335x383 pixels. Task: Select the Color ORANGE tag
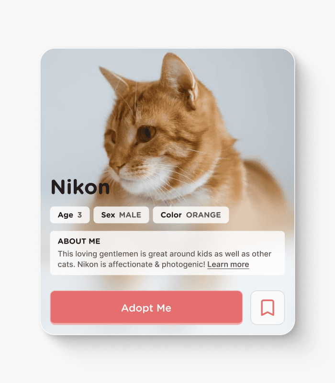(x=190, y=215)
